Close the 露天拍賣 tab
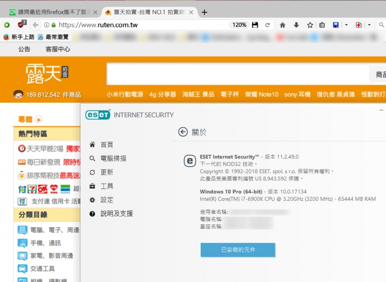 pyautogui.click(x=191, y=12)
